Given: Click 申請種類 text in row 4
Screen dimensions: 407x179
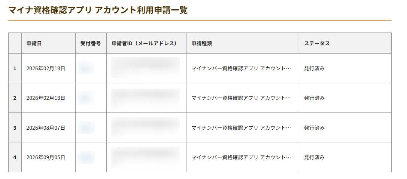Looking at the screenshot, I should [x=241, y=157].
